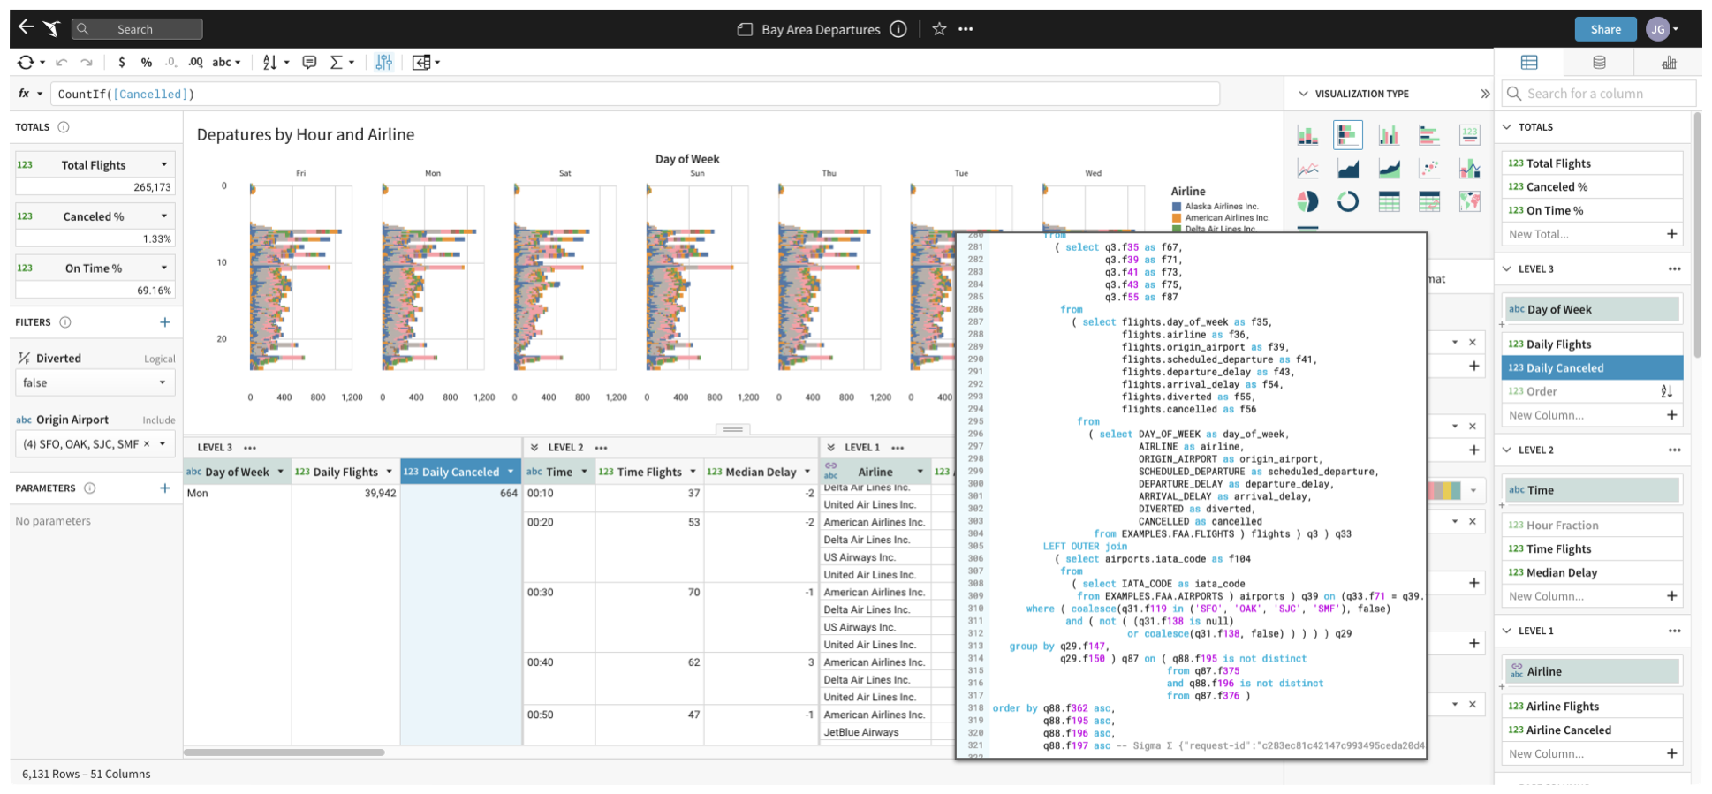This screenshot has height=794, width=1712.
Task: Open the Diverted filter value dropdown
Action: (163, 382)
